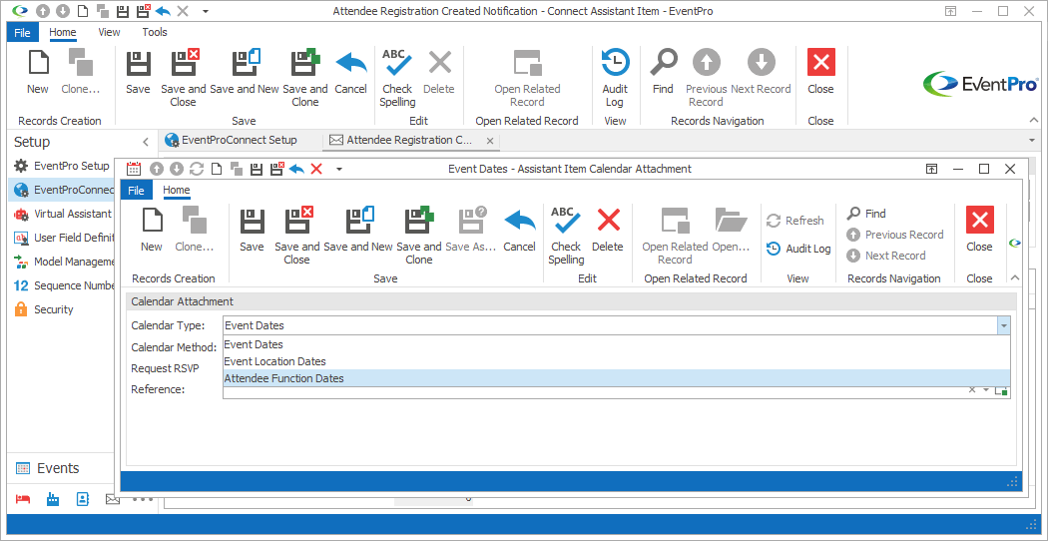Open dialog ribbon display options button
Image resolution: width=1048 pixels, height=541 pixels.
931,170
